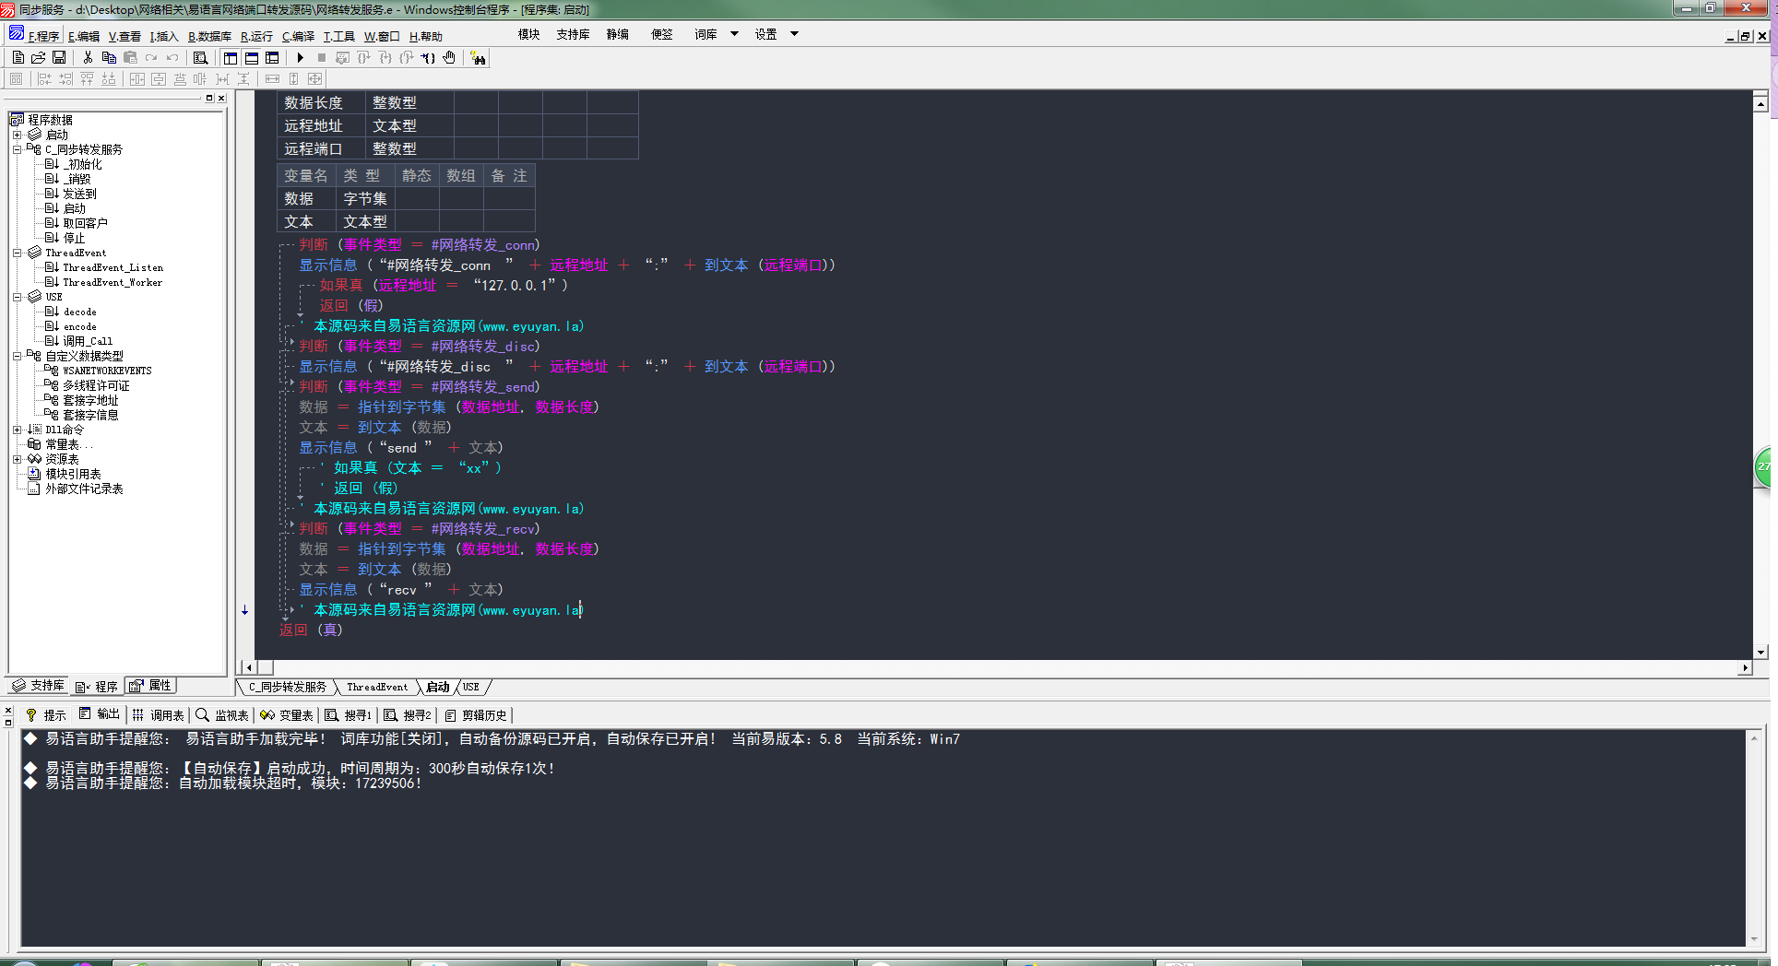Screen dimensions: 1778x966
Task: Open the F.程序 menu
Action: 43,37
